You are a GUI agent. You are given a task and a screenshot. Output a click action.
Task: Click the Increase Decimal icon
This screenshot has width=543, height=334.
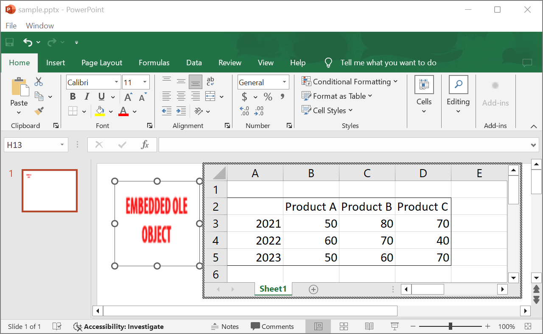(x=244, y=111)
